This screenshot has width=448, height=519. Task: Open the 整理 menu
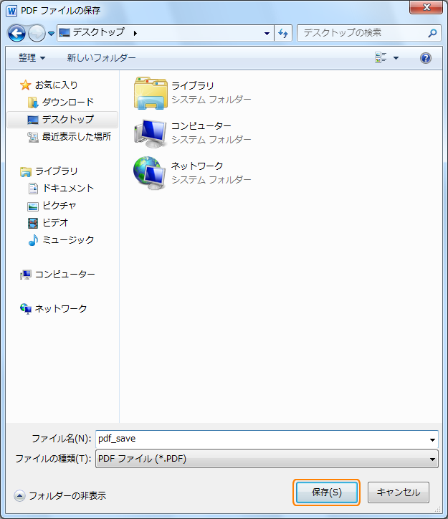click(x=32, y=58)
